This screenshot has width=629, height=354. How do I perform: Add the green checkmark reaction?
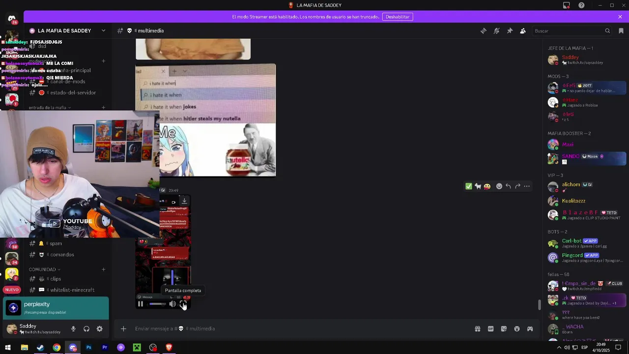469,186
